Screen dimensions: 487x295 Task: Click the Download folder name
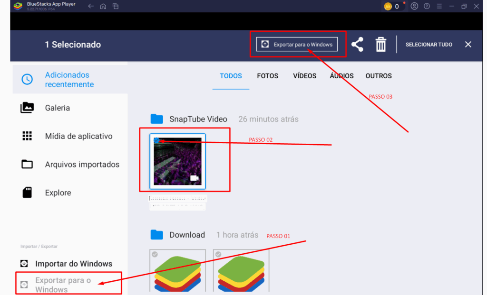(187, 235)
